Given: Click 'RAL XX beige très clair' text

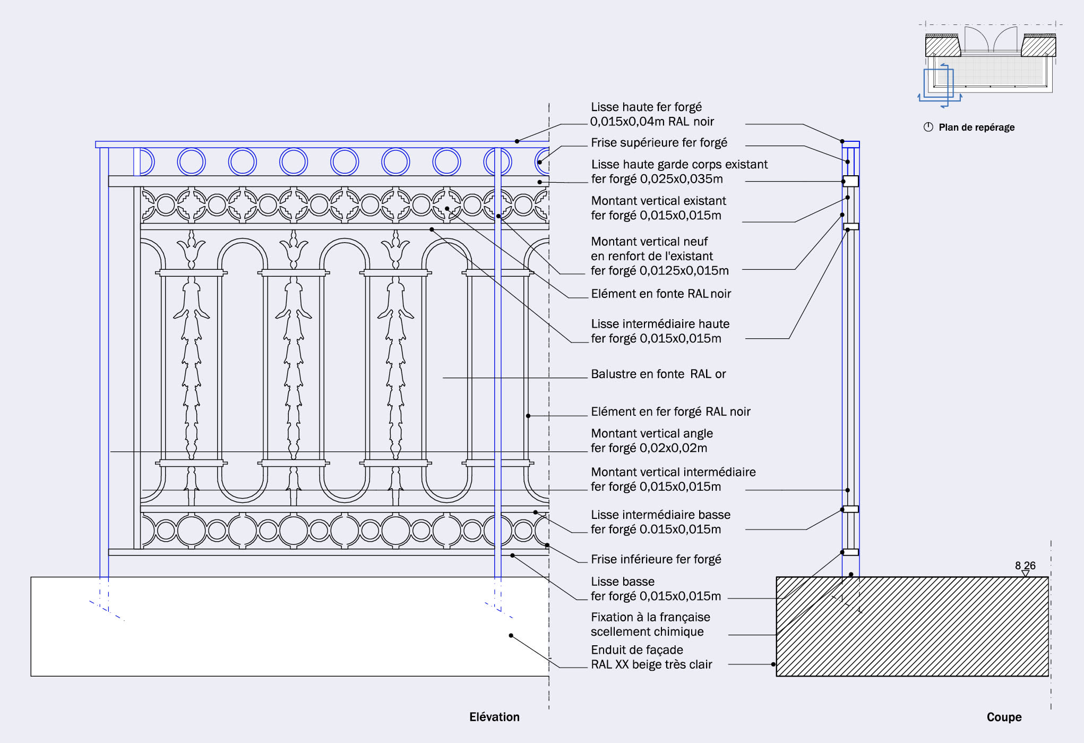Looking at the screenshot, I should point(651,665).
